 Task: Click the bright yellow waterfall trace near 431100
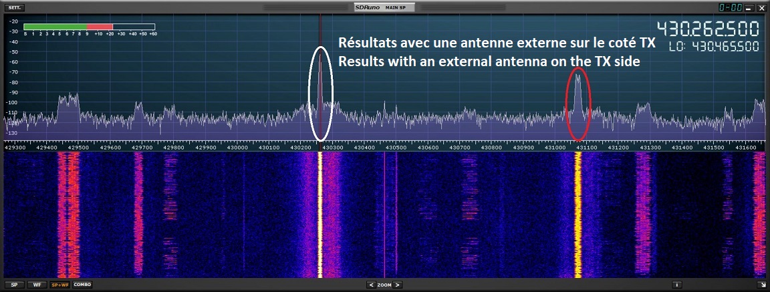(578, 214)
